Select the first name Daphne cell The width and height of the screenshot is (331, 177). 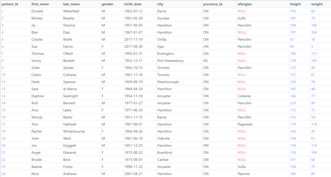(x=37, y=96)
